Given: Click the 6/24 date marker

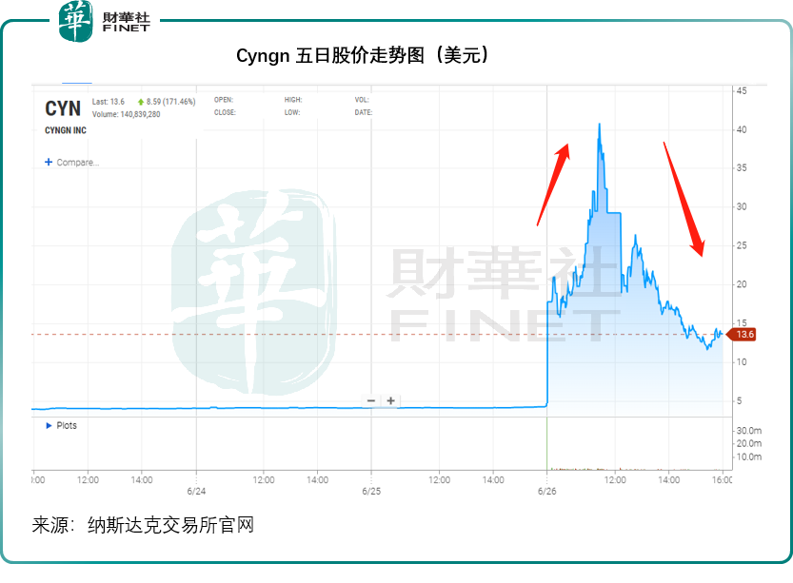Looking at the screenshot, I should click(196, 491).
